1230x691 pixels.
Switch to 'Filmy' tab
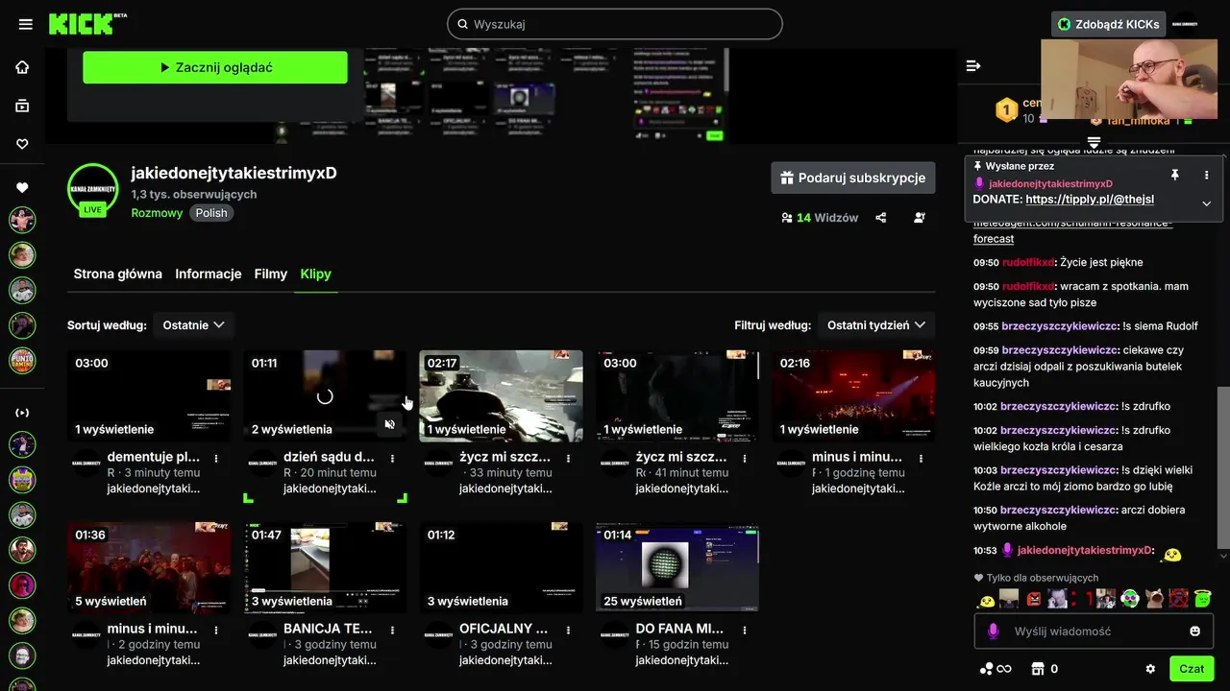click(271, 274)
